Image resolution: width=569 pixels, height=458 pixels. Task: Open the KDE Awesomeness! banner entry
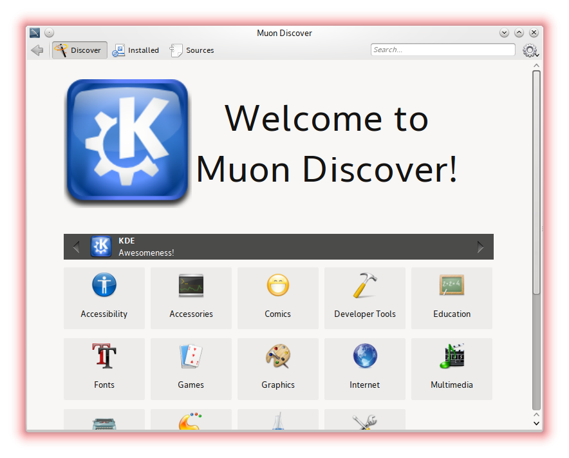tap(278, 247)
